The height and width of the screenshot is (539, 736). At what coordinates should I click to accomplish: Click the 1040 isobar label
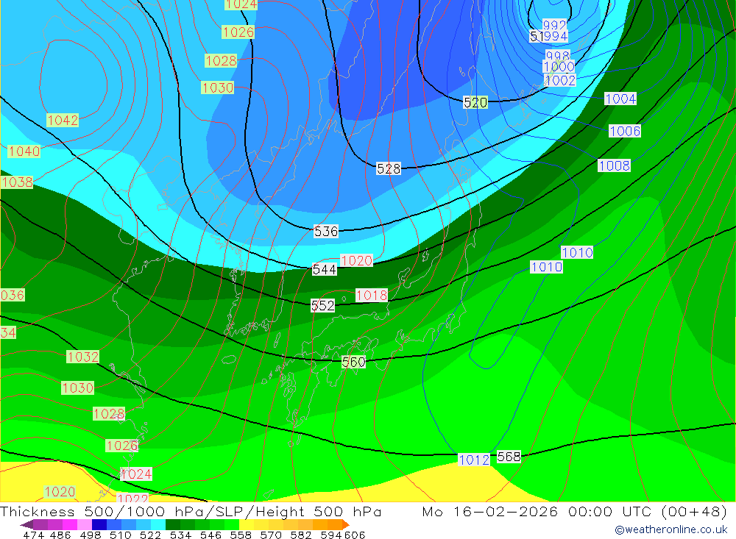click(x=24, y=151)
